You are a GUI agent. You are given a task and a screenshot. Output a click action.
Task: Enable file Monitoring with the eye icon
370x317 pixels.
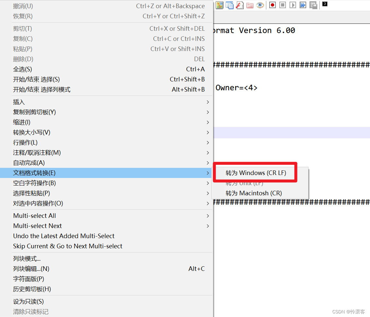[260, 5]
